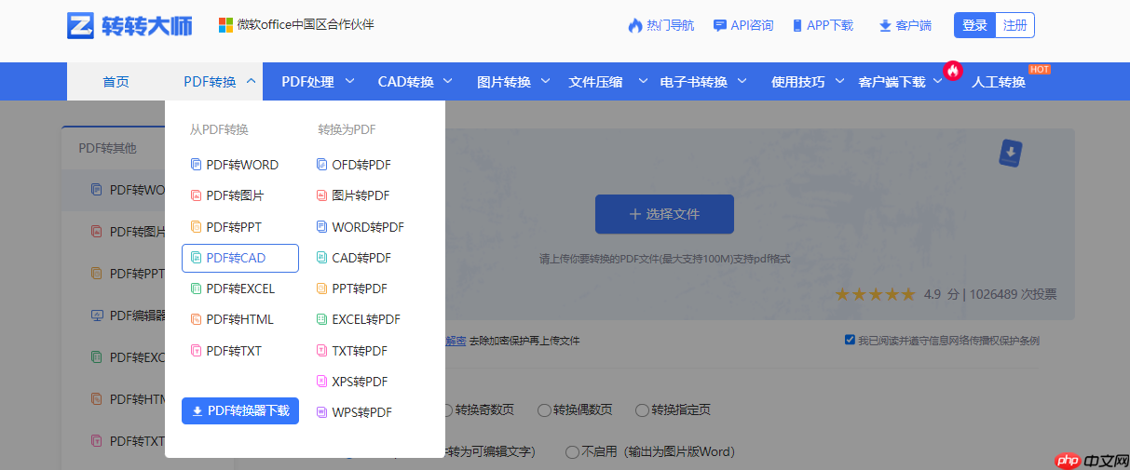Choose PDF转CAD from the dropdown list
The image size is (1130, 470).
point(240,258)
